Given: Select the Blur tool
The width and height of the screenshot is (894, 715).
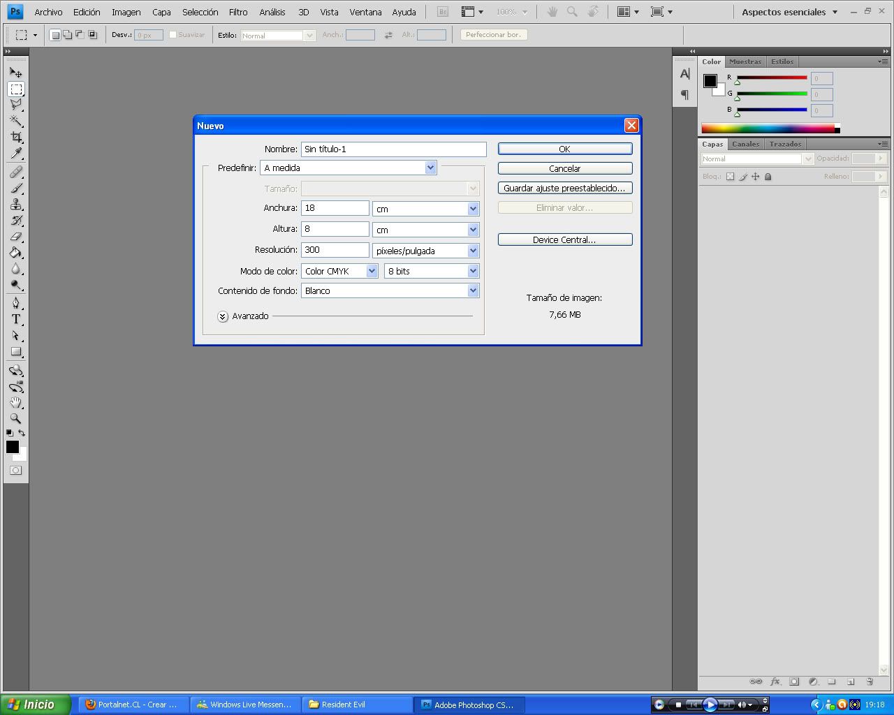Looking at the screenshot, I should (15, 268).
